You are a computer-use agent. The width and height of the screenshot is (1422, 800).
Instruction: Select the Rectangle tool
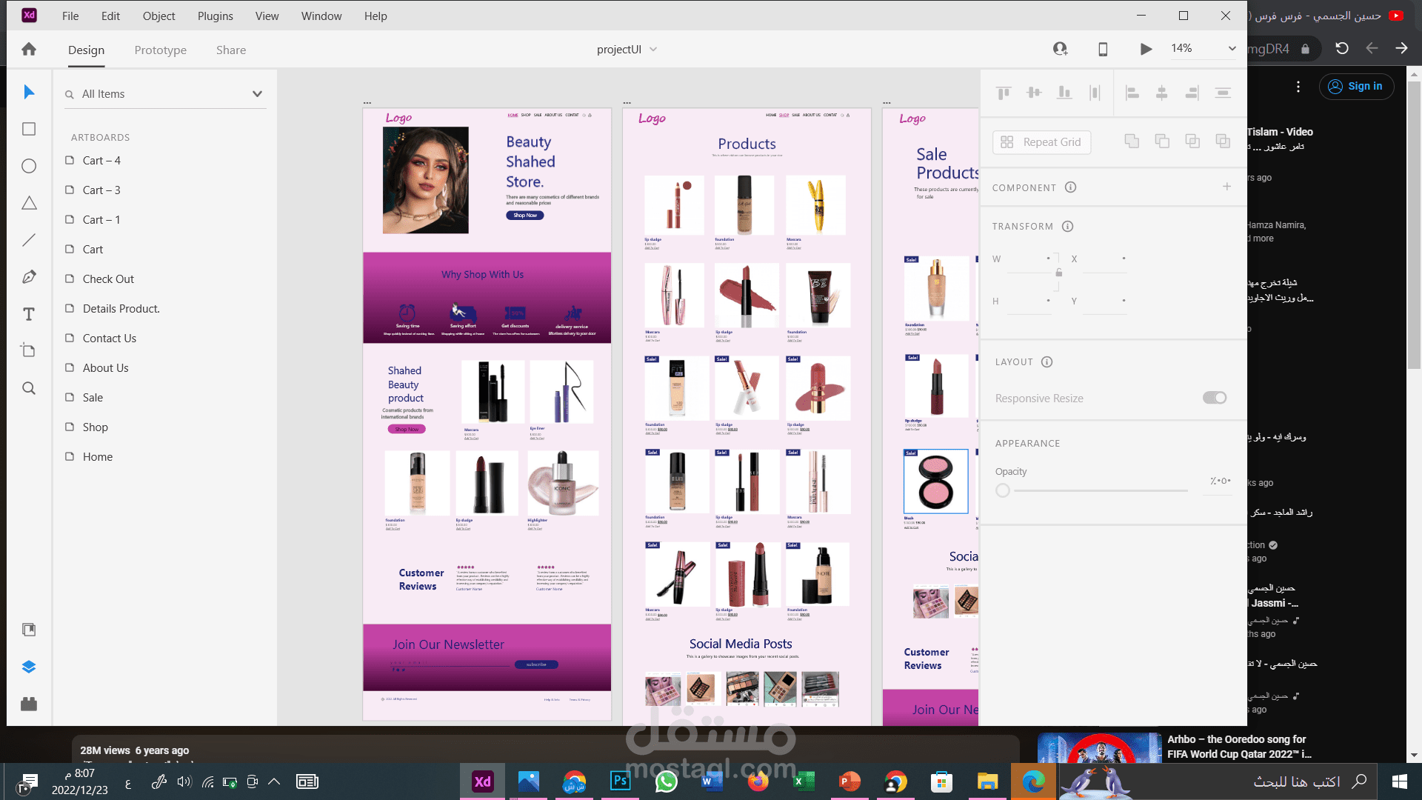click(29, 129)
